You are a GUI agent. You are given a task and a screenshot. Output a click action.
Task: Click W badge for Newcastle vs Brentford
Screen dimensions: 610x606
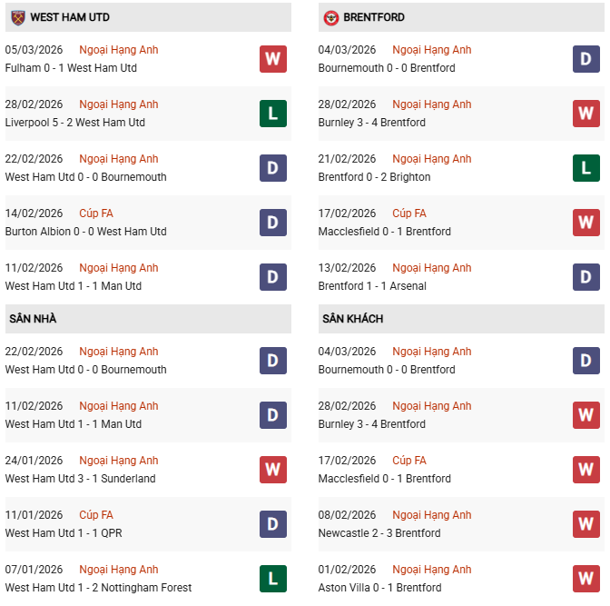pyautogui.click(x=586, y=524)
